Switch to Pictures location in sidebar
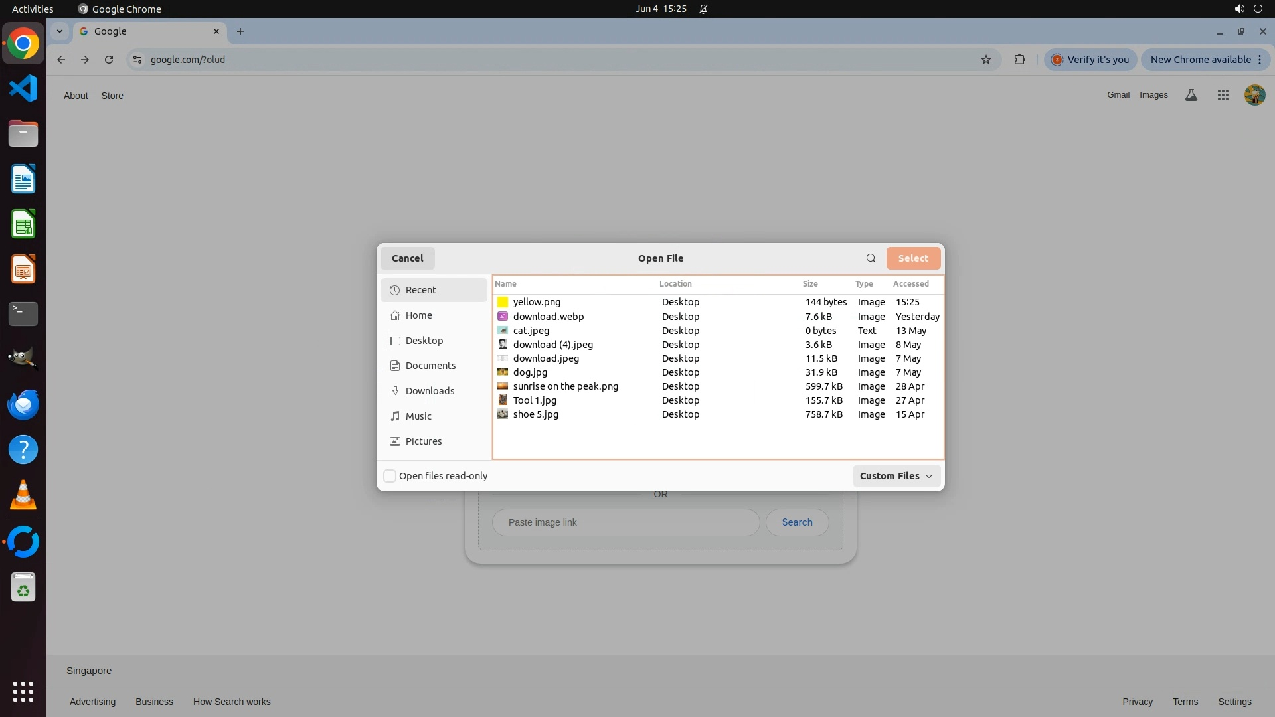 (x=423, y=441)
